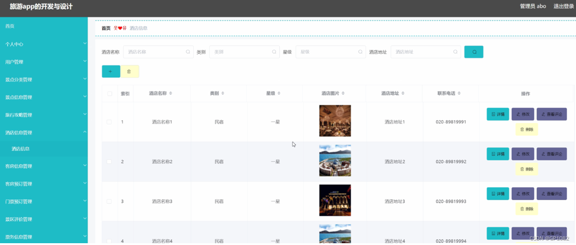Expand 票务信息管理 sidebar menu

coord(44,236)
